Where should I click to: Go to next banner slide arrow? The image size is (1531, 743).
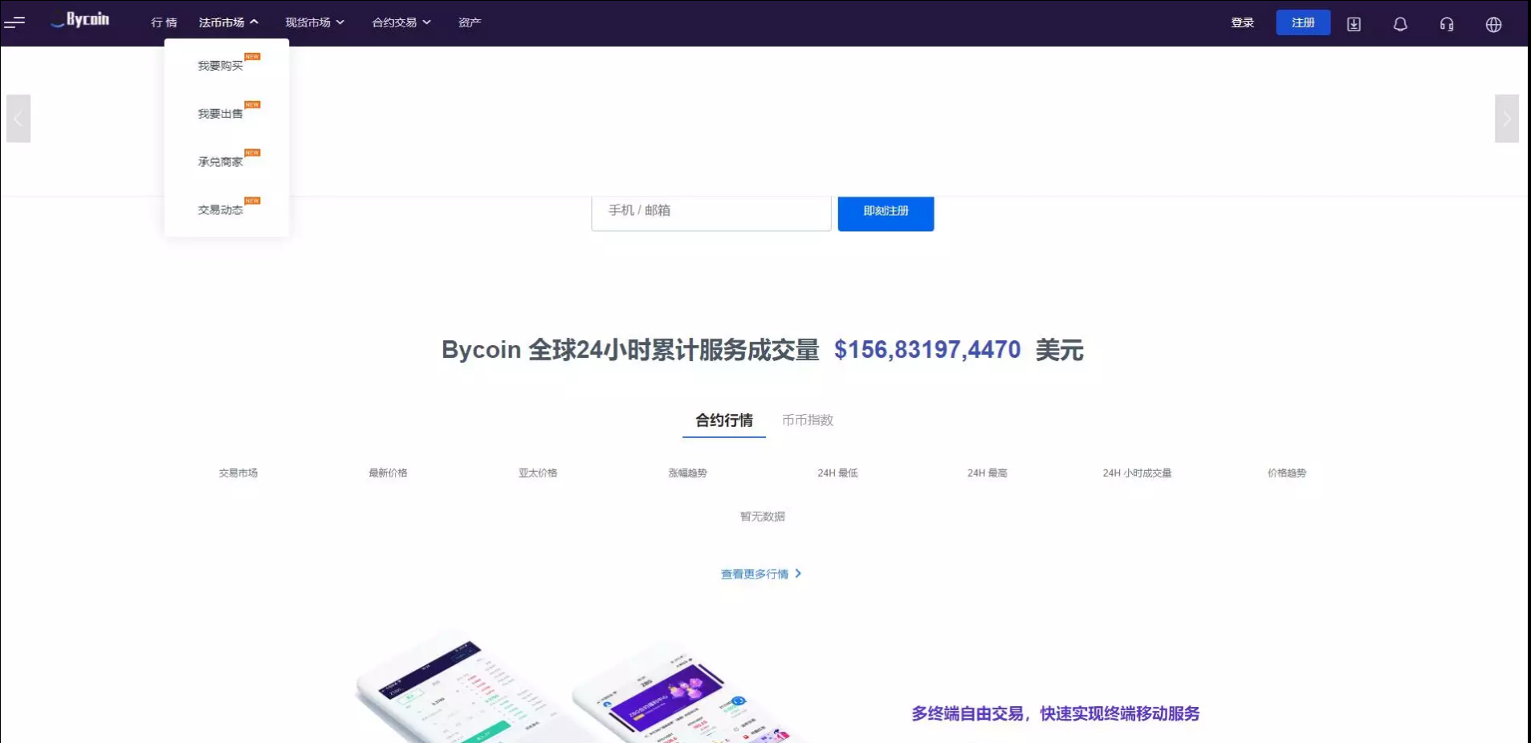click(x=1506, y=119)
